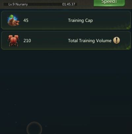Screen dimensions: 132x134
Task: Select the Total Training Volume text label
Action: tap(90, 41)
